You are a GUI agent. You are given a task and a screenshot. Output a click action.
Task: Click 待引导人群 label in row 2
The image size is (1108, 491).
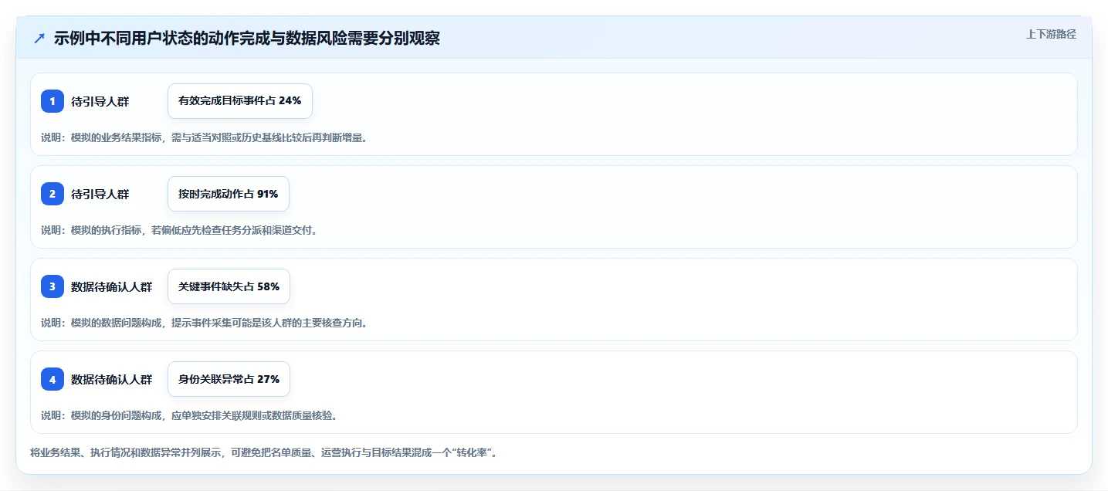(100, 194)
